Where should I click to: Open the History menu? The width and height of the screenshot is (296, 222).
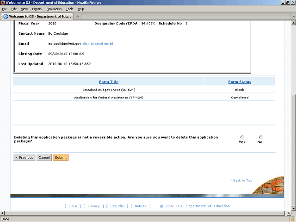[37, 9]
